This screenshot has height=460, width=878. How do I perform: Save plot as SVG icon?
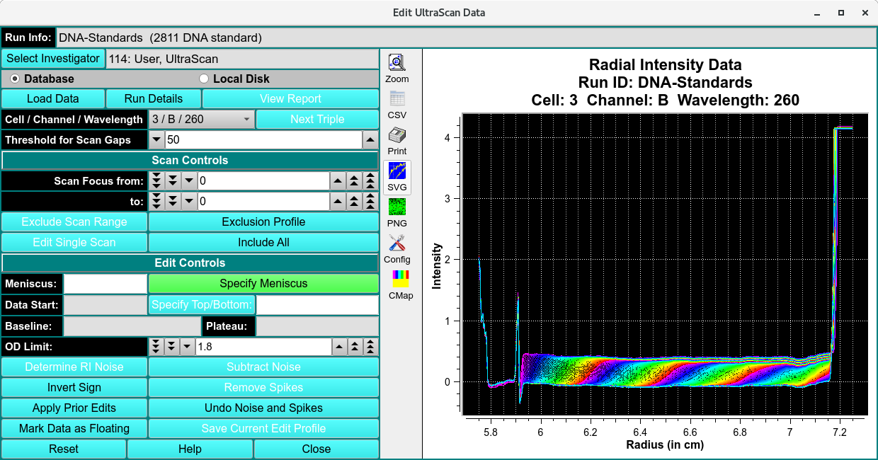coord(397,171)
